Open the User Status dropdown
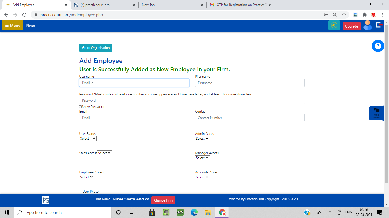Image resolution: width=389 pixels, height=218 pixels. [88, 139]
